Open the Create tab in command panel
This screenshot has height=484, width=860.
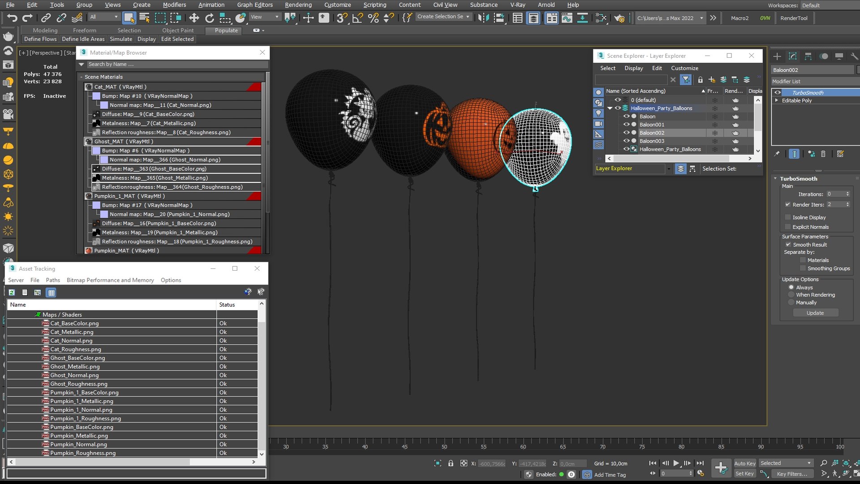point(777,56)
